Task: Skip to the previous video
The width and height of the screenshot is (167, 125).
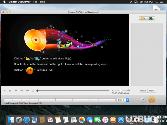Action: pyautogui.click(x=22, y=91)
